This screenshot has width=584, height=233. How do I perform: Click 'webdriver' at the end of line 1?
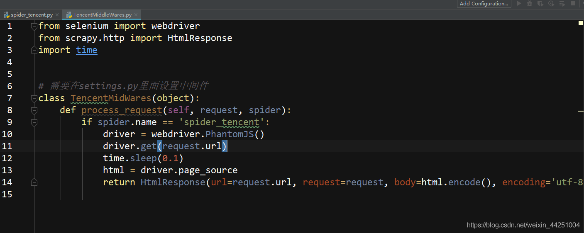[176, 26]
